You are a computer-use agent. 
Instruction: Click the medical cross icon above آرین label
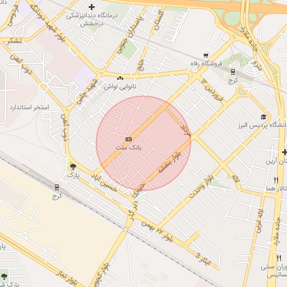click(284, 152)
